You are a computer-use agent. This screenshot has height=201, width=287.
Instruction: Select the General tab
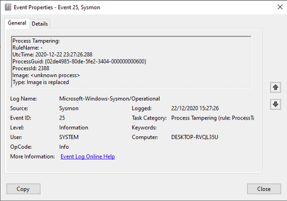tap(17, 23)
